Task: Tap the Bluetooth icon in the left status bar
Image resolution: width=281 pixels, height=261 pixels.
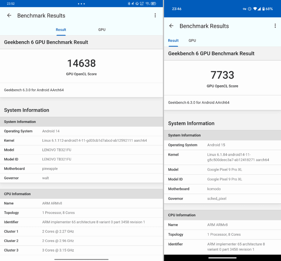Action: [129, 3]
